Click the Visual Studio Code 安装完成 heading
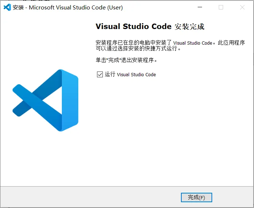This screenshot has height=208, width=254. click(150, 26)
